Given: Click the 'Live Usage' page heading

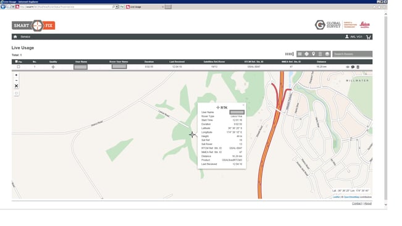Looking at the screenshot, I should [x=23, y=48].
